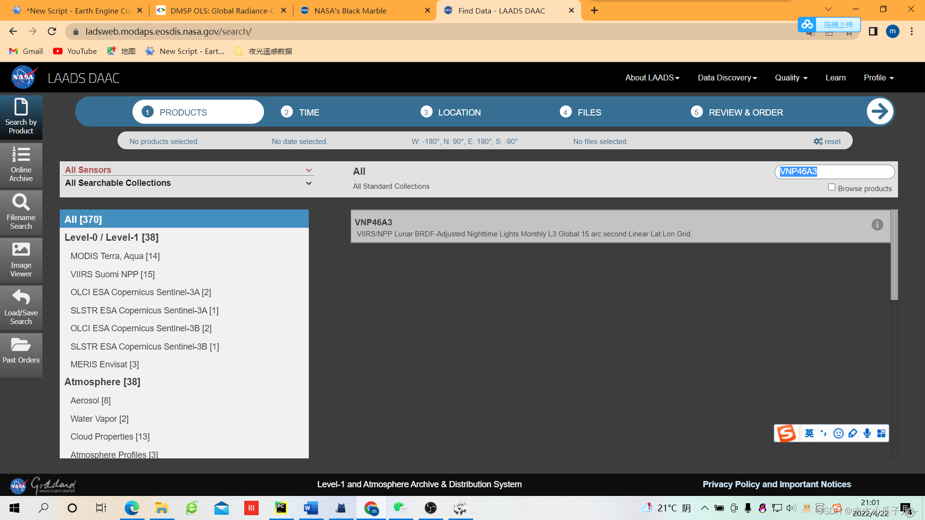Select VIIRS Suomi NPP category
This screenshot has width=925, height=520.
112,274
